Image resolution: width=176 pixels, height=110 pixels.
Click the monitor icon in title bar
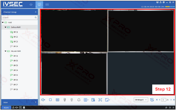coord(158,2)
